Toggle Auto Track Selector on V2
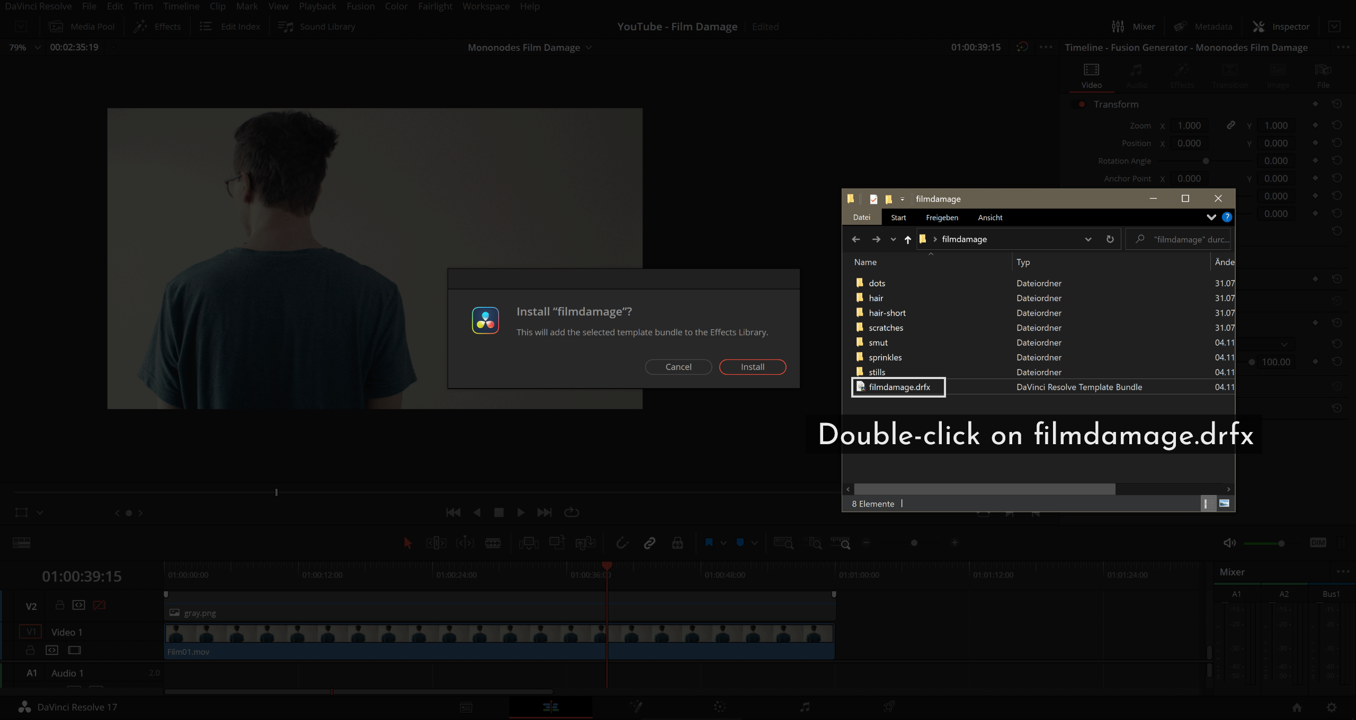Screen dimensions: 1356x720 coord(79,605)
